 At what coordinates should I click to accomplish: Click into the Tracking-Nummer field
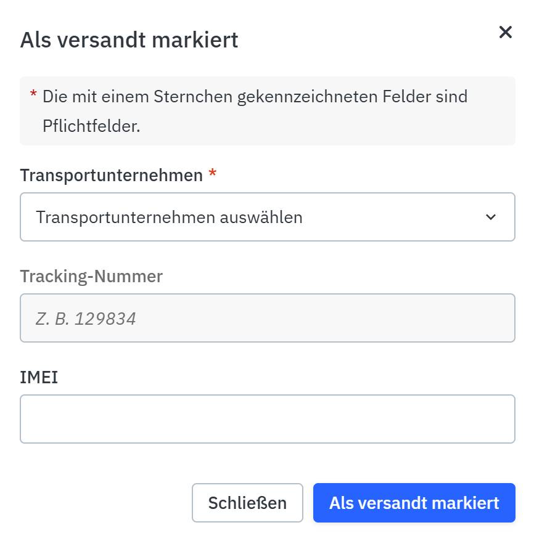pos(268,318)
